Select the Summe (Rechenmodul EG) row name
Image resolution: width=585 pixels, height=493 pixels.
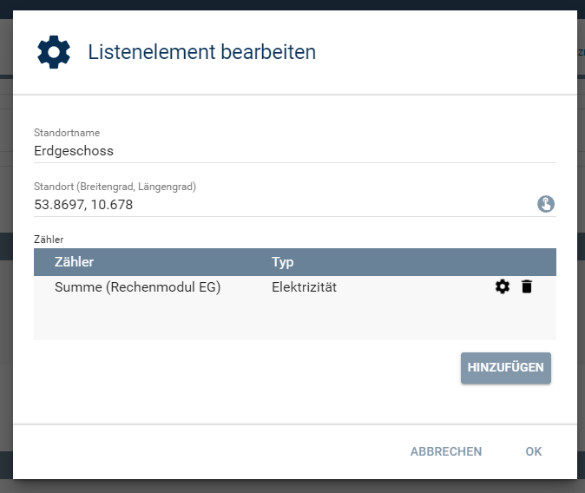pyautogui.click(x=137, y=287)
